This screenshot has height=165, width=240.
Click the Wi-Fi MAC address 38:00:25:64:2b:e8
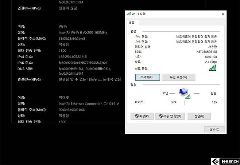click(72, 38)
